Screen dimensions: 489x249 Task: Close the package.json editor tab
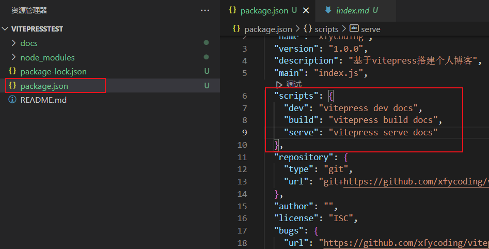[x=306, y=11]
